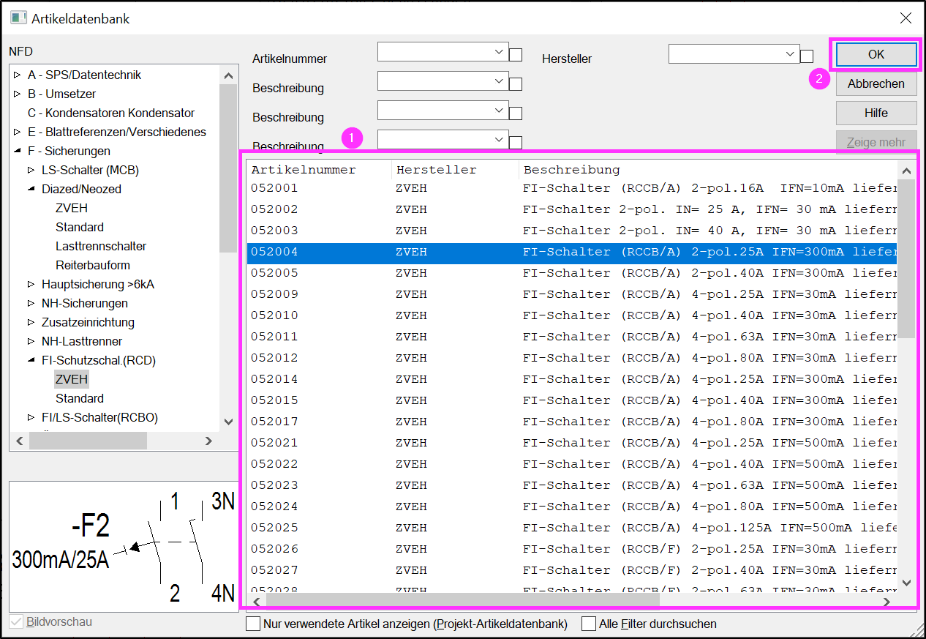Tick the checkbox beside Artikelnummer filter

[x=516, y=55]
